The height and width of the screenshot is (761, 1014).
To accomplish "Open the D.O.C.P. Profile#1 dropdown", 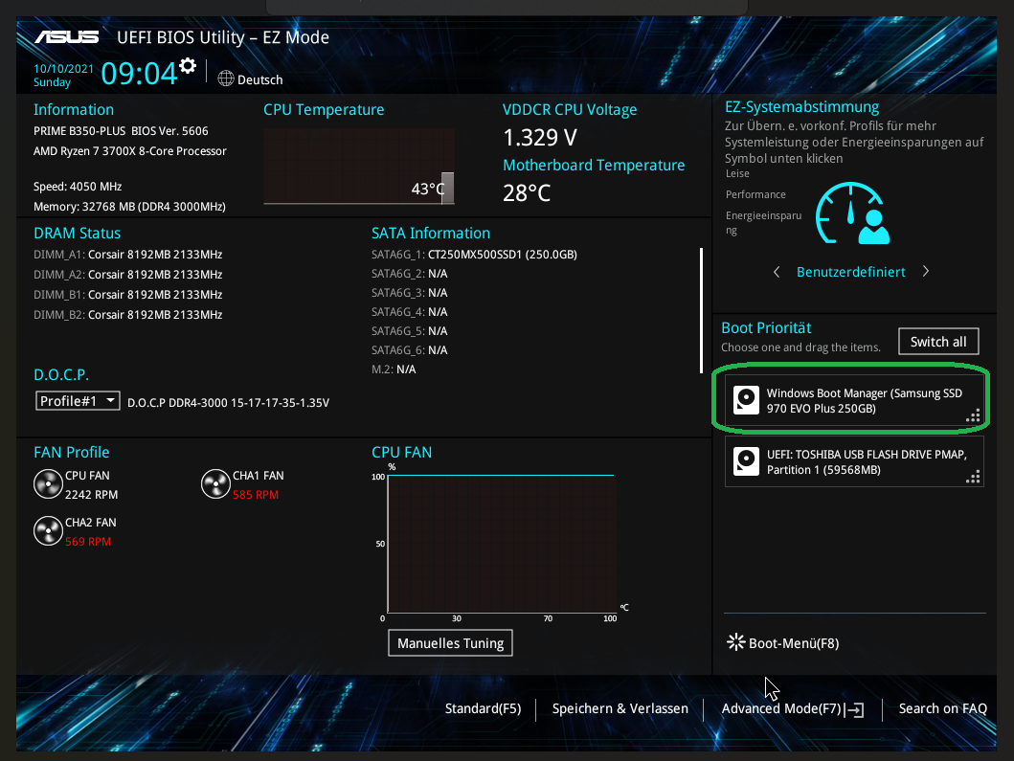I will (78, 401).
